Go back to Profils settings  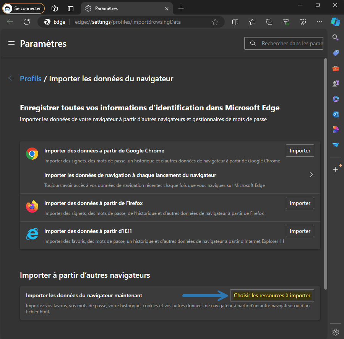(31, 79)
